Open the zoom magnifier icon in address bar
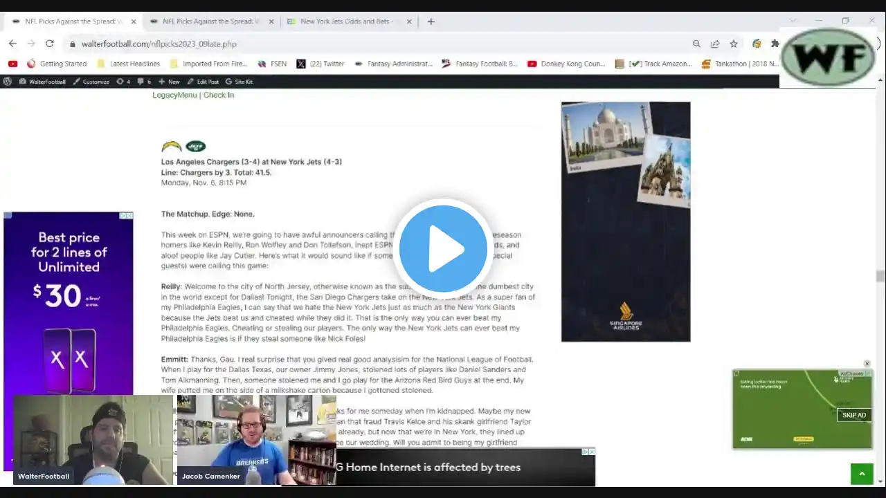This screenshot has height=498, width=886. click(x=696, y=44)
